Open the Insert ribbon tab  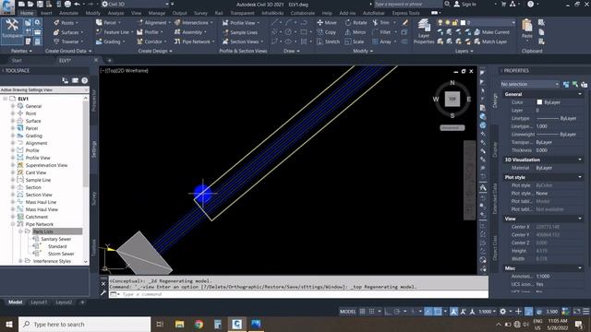(x=46, y=13)
